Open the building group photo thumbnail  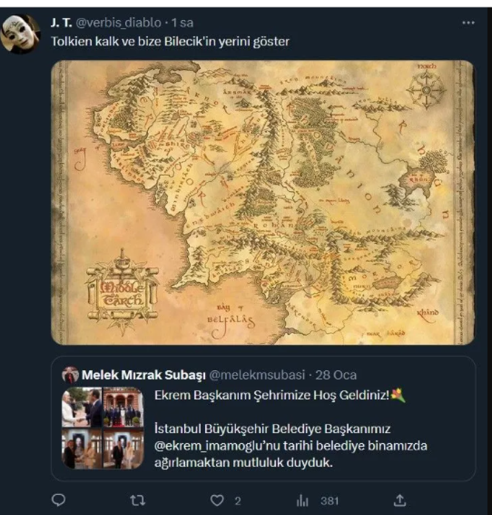123,407
